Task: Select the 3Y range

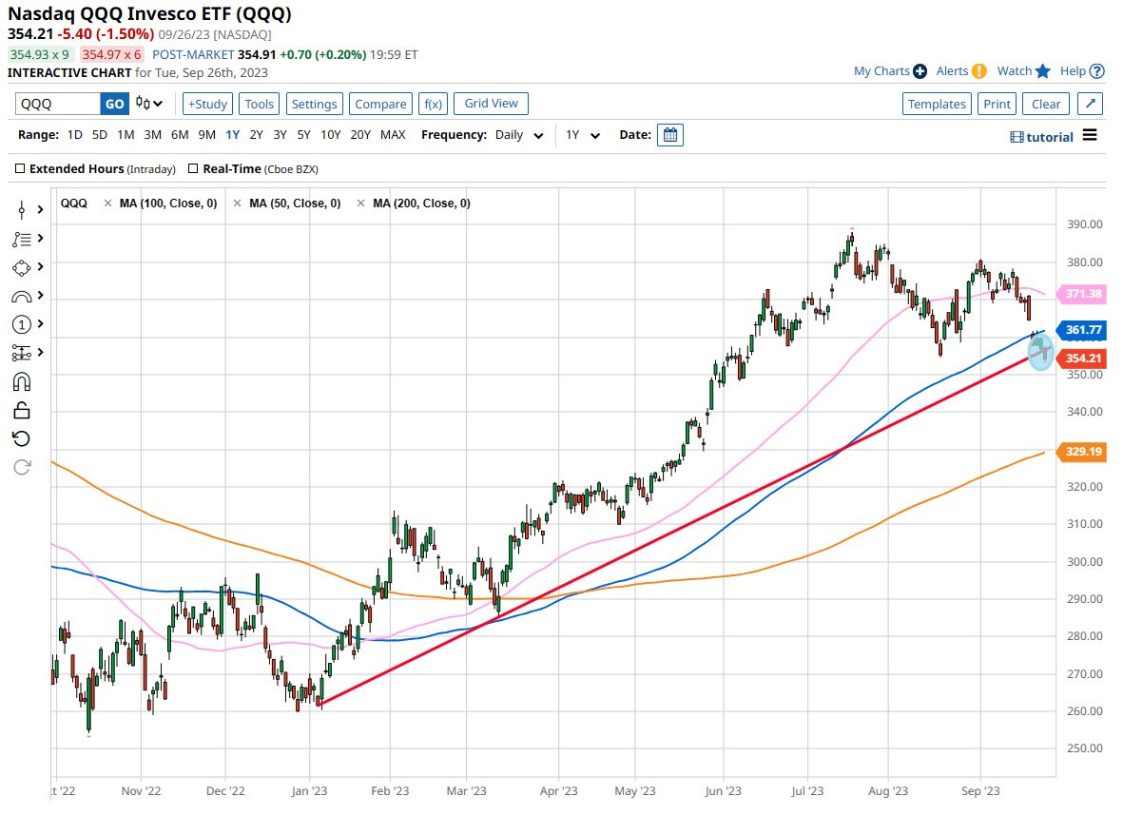Action: (280, 135)
